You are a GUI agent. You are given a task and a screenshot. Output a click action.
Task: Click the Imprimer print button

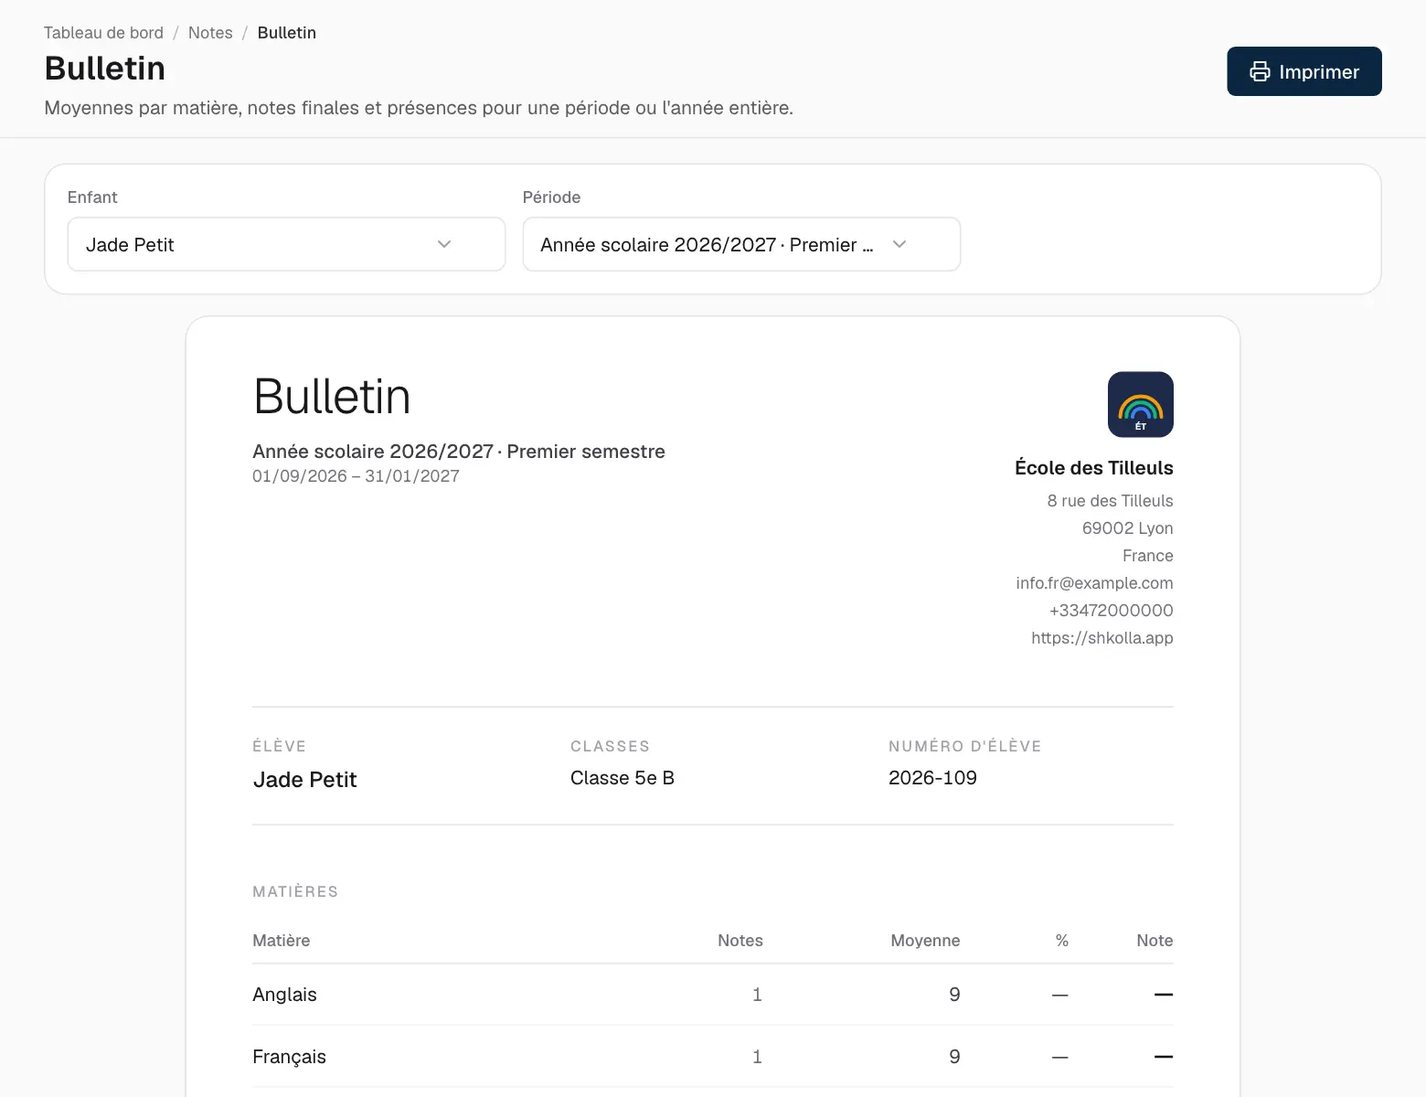[x=1304, y=71]
